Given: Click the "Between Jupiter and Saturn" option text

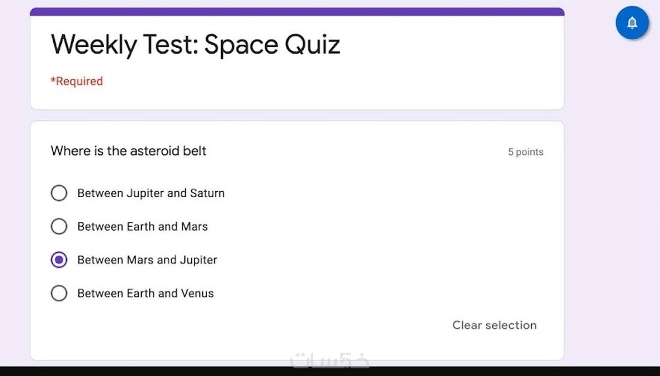Looking at the screenshot, I should 151,193.
